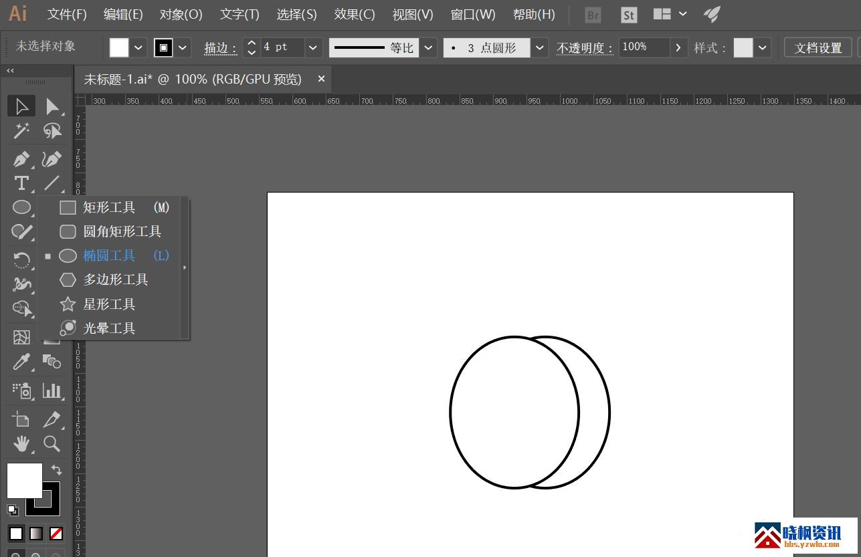Viewport: 861px width, 557px height.
Task: Select the Eyedropper tool
Action: (21, 362)
